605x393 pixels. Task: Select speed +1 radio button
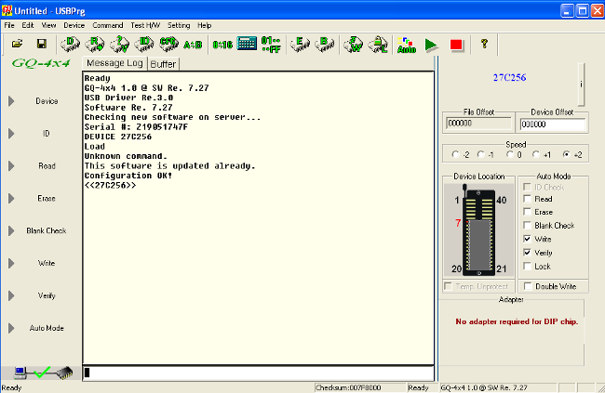(x=535, y=154)
